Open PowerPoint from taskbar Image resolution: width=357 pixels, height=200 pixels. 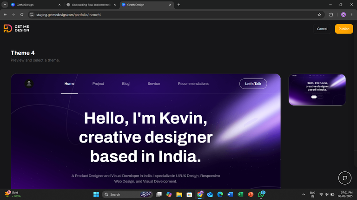tap(251, 194)
